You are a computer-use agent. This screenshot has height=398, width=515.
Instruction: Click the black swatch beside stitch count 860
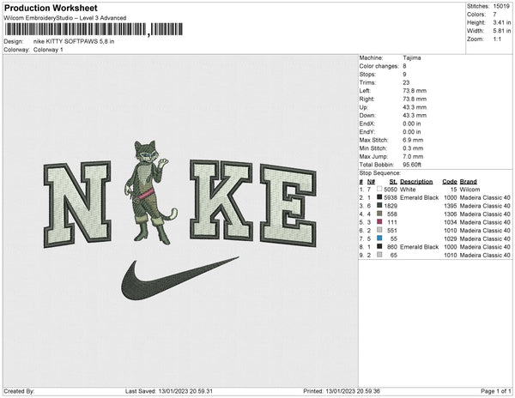coord(379,246)
